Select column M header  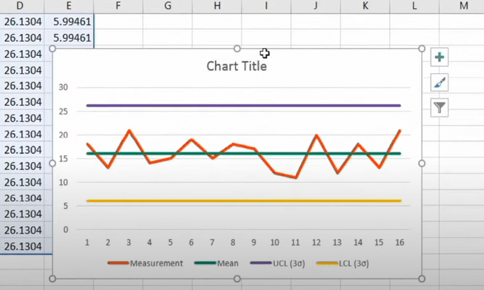pos(463,6)
